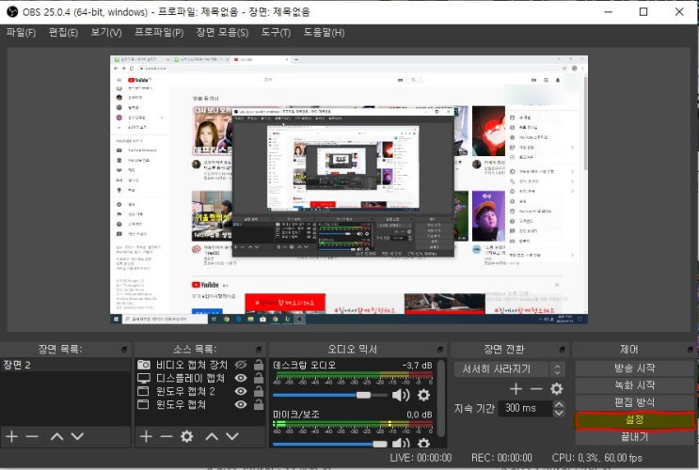This screenshot has height=470, width=699.
Task: Click 편집 방식 button
Action: [x=634, y=402]
